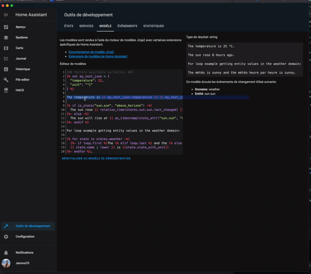Open the Carte map icon
The height and width of the screenshot is (274, 311).
point(6,48)
